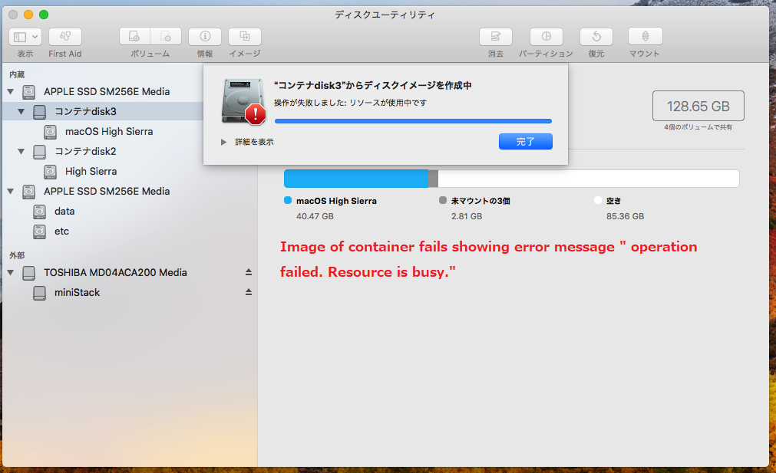776x473 pixels.
Task: Open the Partition toolbar icon
Action: point(547,37)
